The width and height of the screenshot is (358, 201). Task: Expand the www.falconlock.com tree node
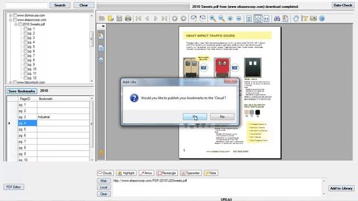[x=10, y=82]
